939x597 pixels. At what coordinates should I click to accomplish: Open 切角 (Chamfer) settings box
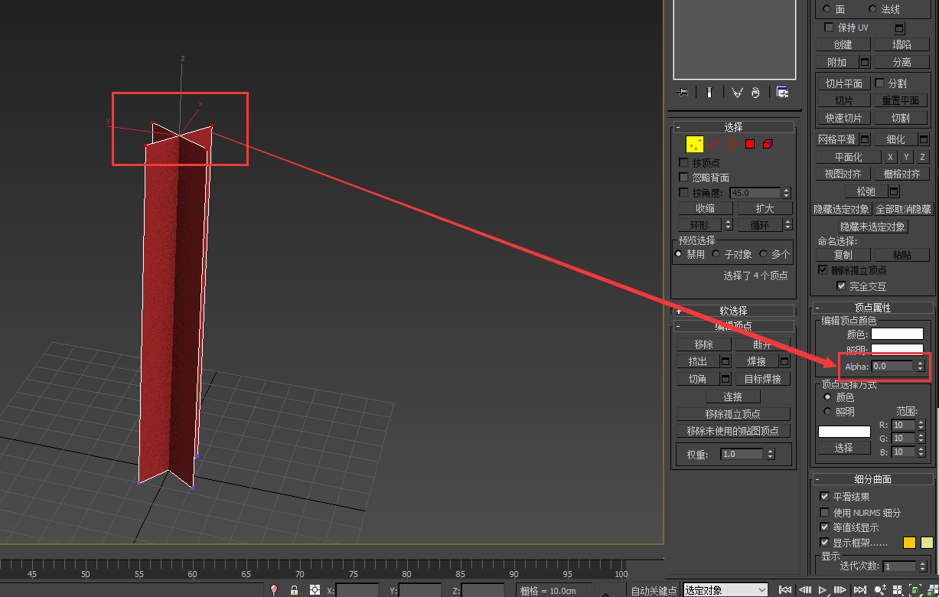pos(725,379)
